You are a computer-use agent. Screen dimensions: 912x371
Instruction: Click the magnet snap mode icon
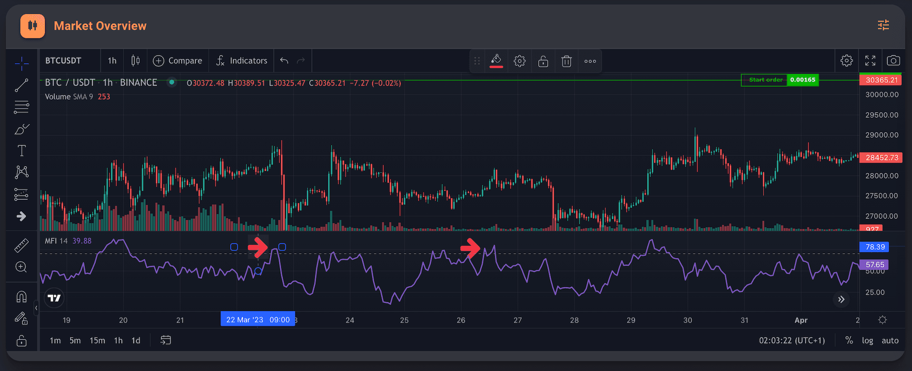[x=21, y=297]
